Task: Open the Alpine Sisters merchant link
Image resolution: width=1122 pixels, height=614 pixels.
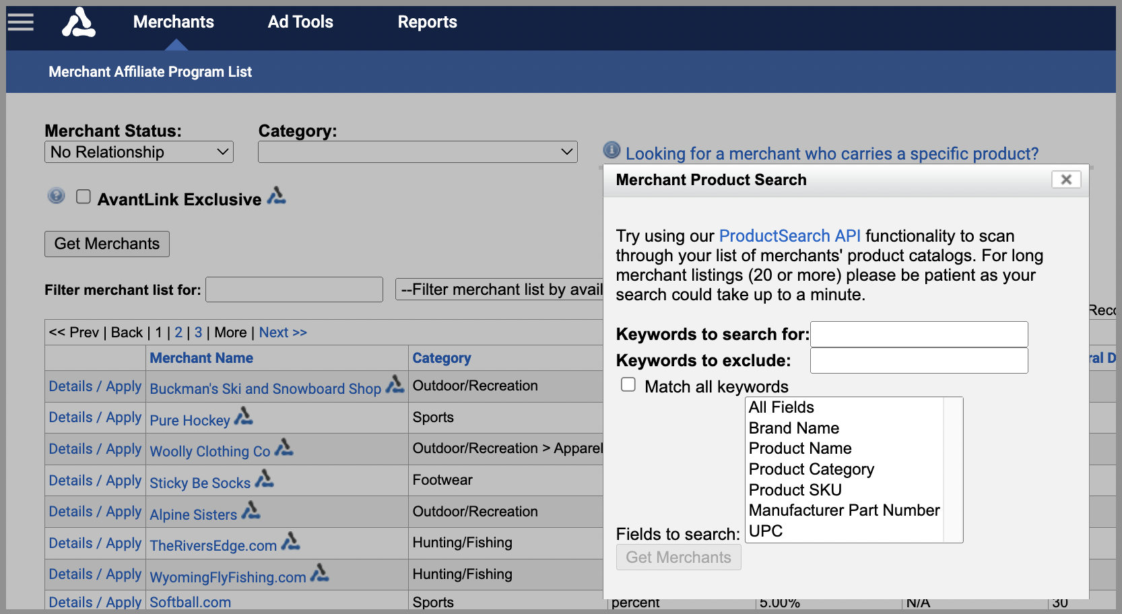Action: click(193, 515)
